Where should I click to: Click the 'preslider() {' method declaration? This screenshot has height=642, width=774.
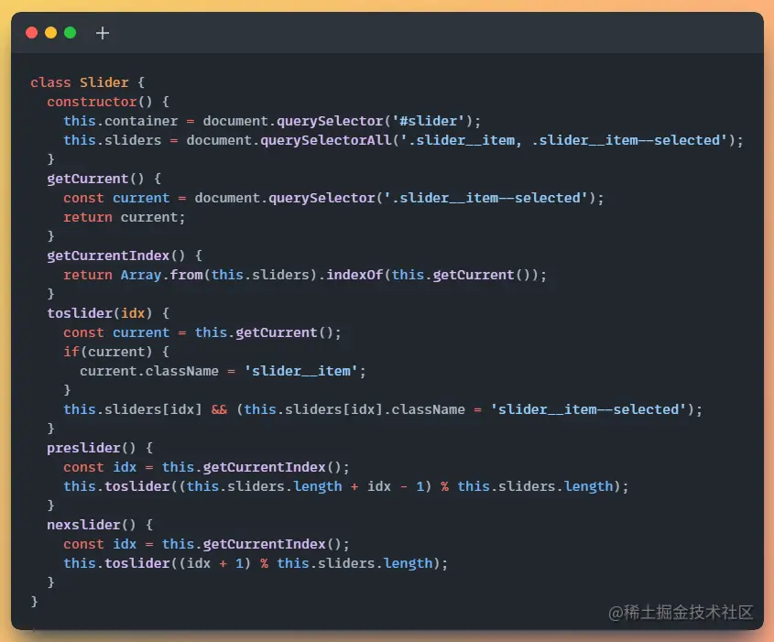(x=100, y=448)
